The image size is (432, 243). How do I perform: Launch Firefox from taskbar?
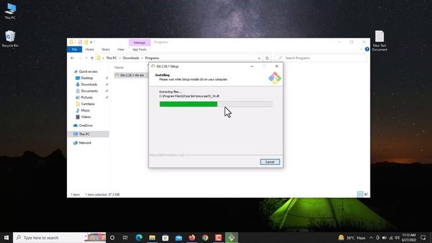click(192, 238)
